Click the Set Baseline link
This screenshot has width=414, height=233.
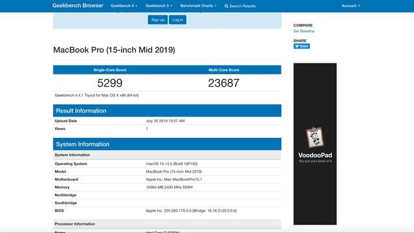303,31
